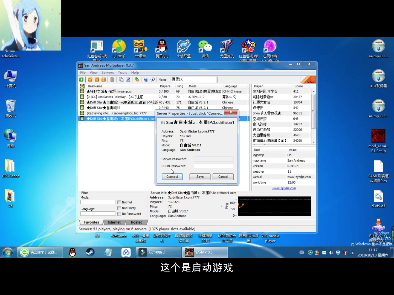Viewport: 394px width, 295px height.
Task: Open the Mode filter combo box
Action: [x=98, y=202]
